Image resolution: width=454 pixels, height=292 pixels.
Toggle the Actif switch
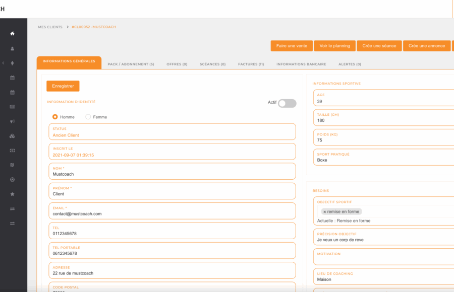point(287,103)
